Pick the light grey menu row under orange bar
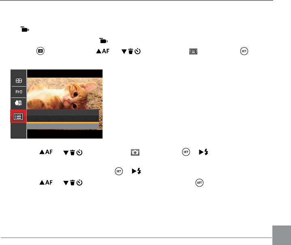 coord(63,126)
